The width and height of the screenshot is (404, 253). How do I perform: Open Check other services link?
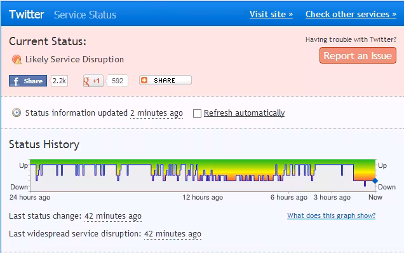351,14
